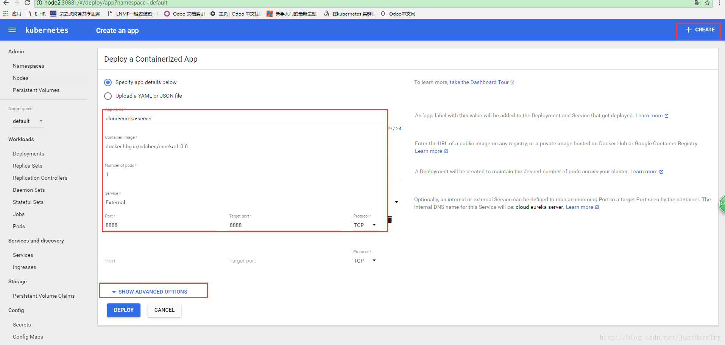The image size is (725, 345).
Task: Click the translate page icon in the address bar
Action: point(697,3)
